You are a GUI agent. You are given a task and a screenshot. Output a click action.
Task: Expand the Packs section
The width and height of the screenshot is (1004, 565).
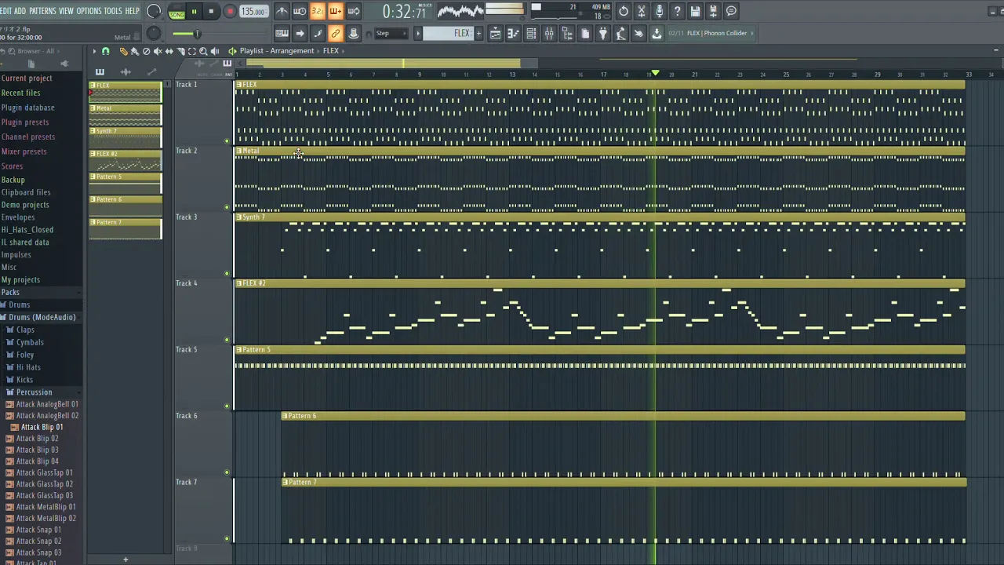click(11, 292)
